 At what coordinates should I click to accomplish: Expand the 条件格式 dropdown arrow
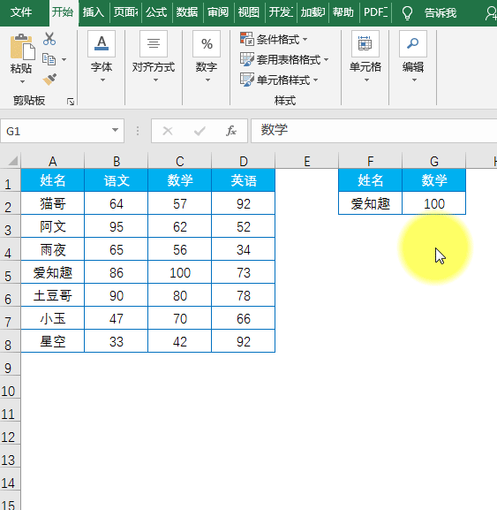(305, 40)
